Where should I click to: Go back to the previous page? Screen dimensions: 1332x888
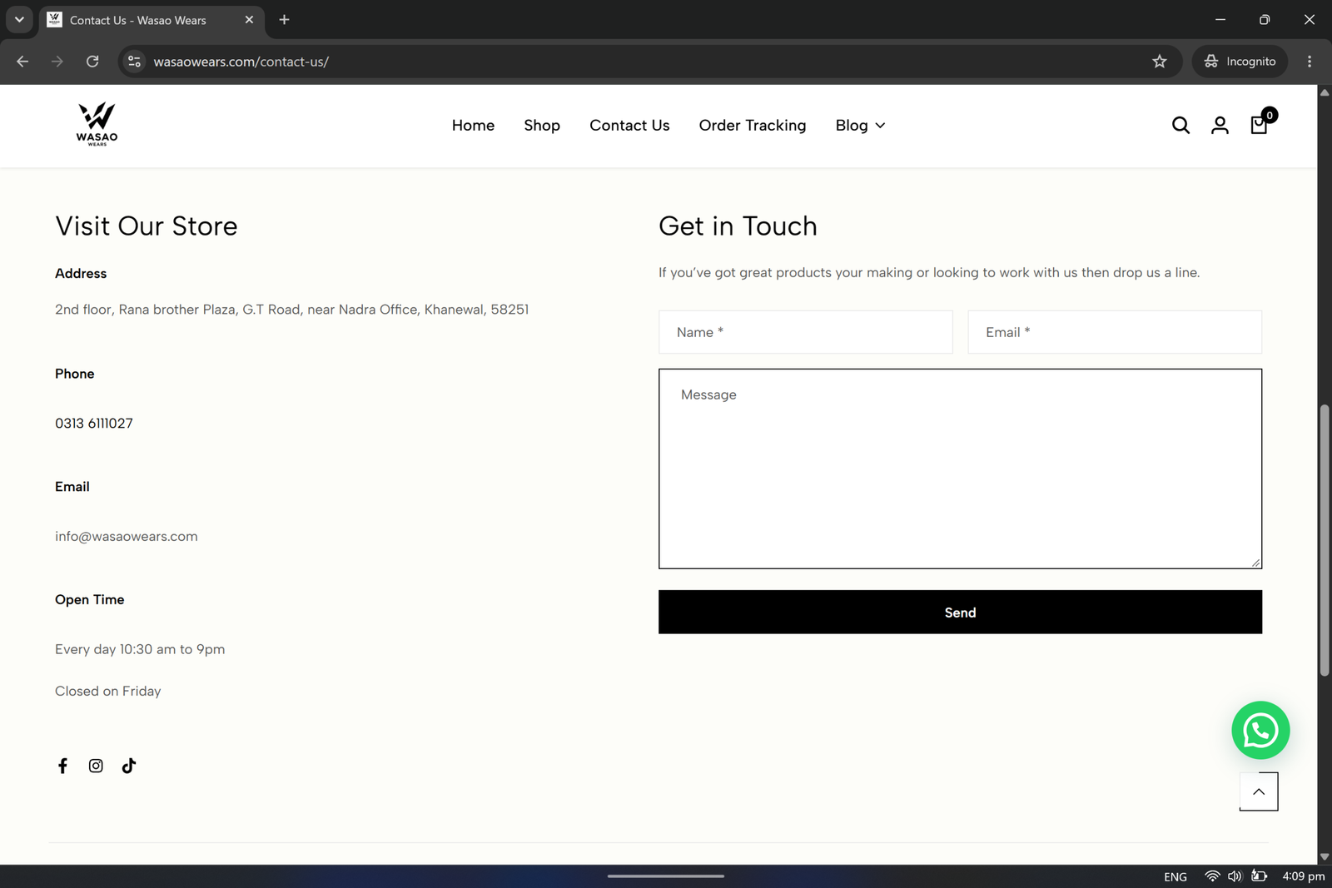(x=22, y=62)
